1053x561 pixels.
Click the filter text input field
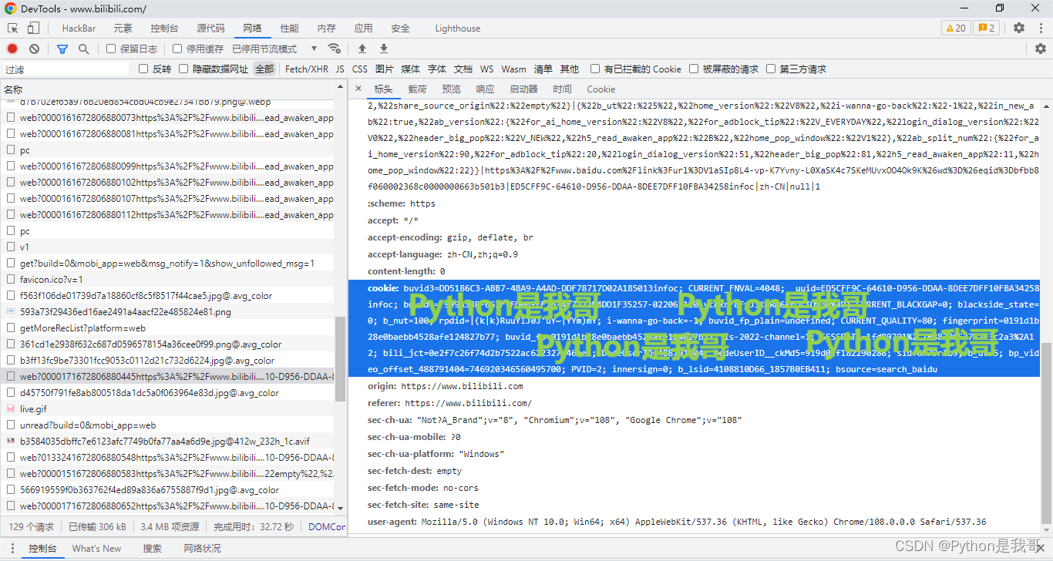66,69
